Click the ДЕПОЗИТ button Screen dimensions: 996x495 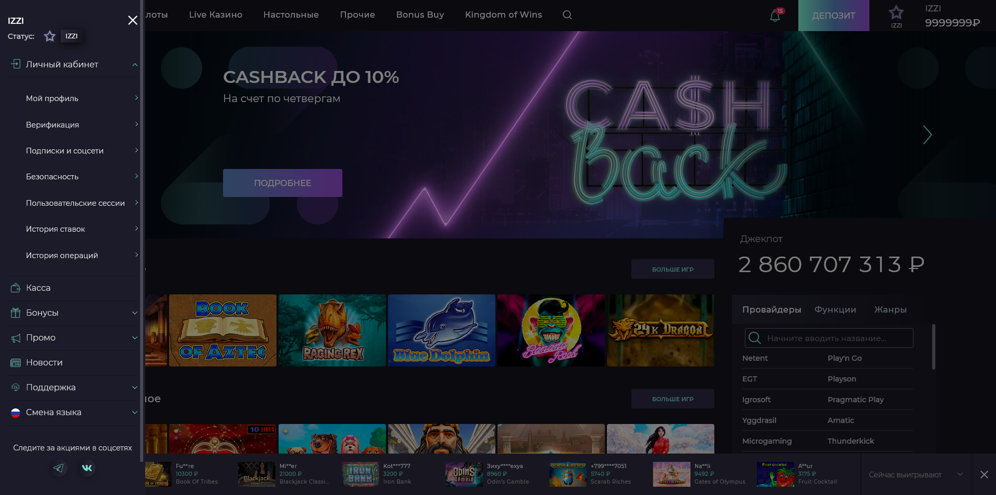(x=834, y=16)
